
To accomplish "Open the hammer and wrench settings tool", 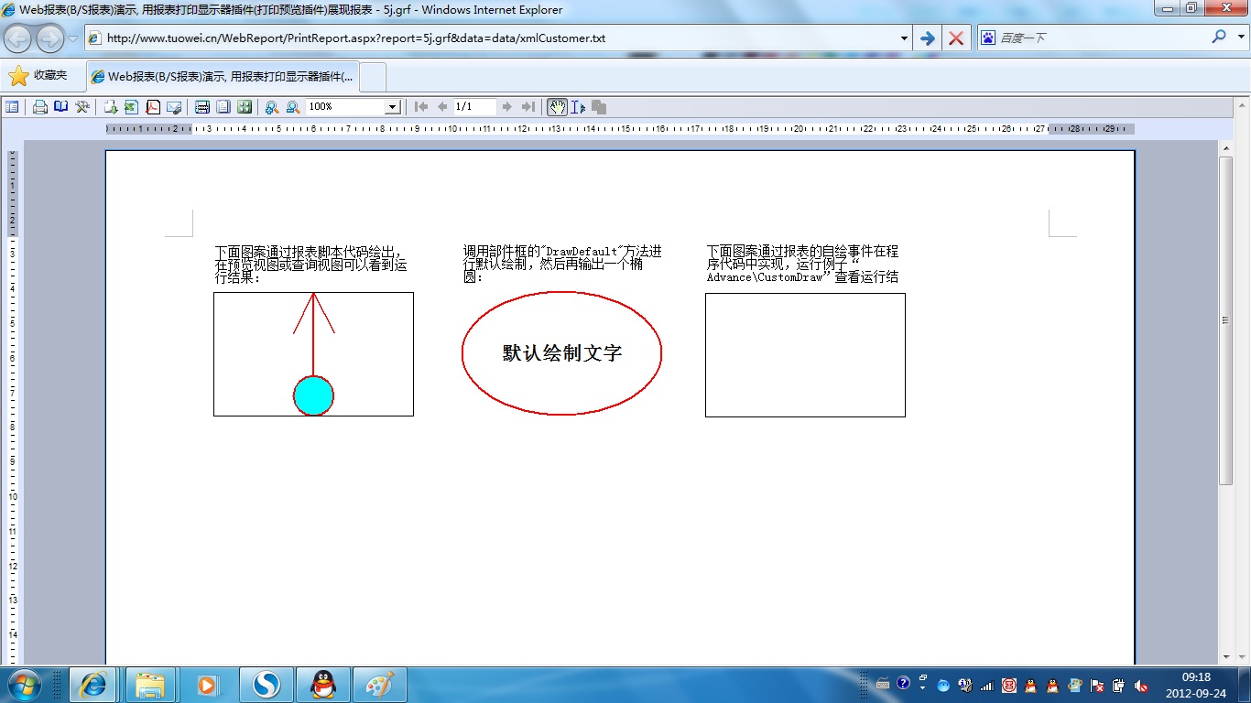I will point(82,107).
